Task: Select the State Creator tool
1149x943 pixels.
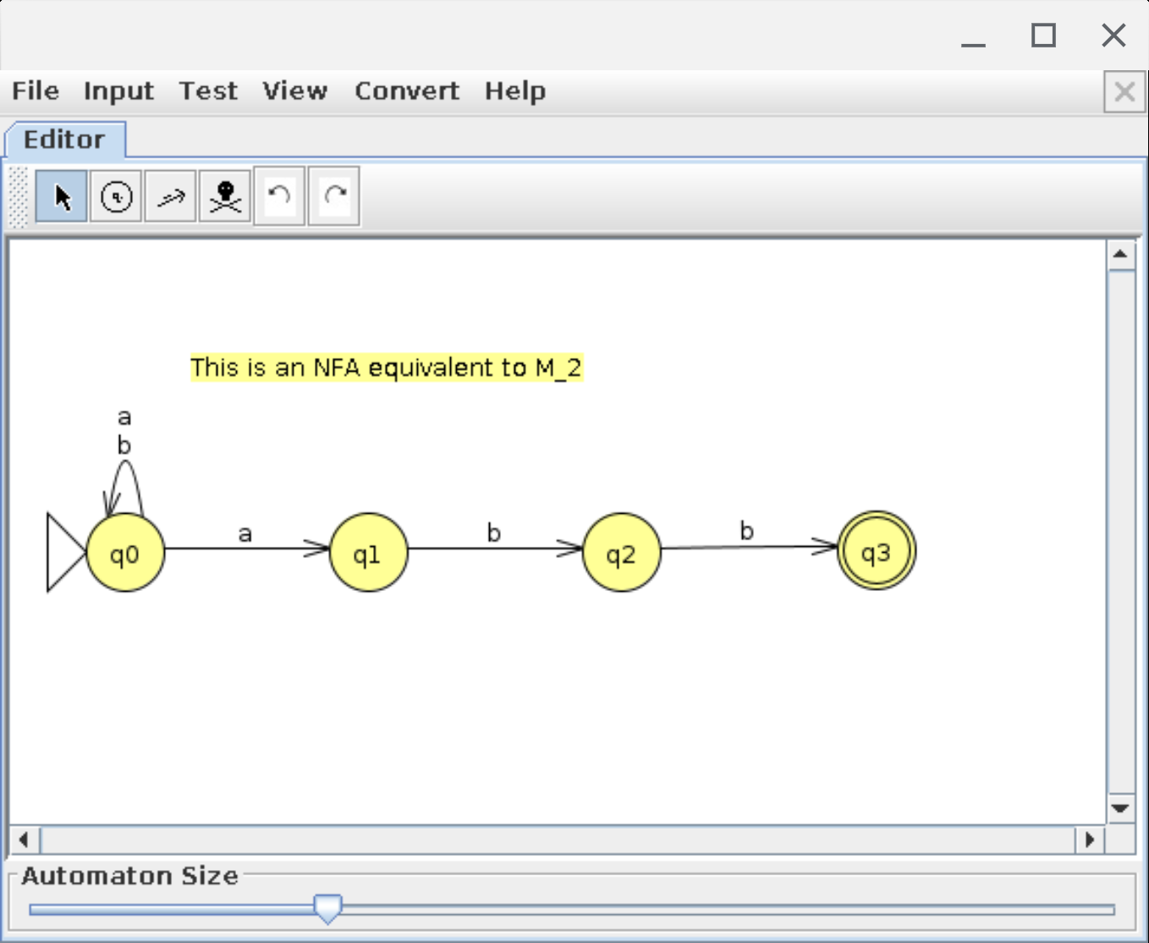Action: pos(116,196)
